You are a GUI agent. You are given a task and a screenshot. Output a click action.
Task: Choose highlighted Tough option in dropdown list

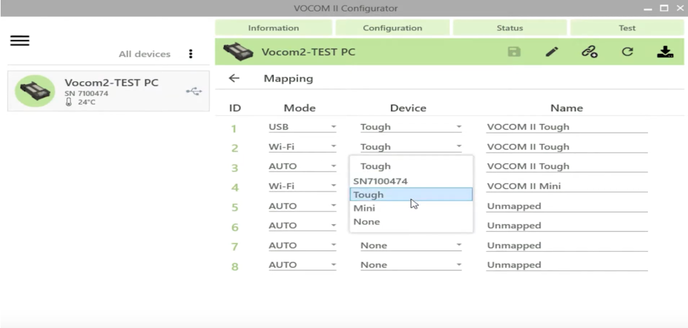(x=411, y=194)
